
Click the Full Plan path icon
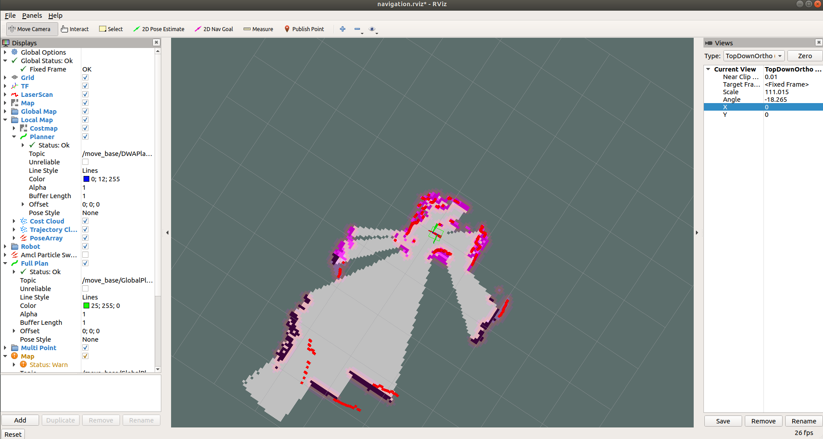coord(15,263)
